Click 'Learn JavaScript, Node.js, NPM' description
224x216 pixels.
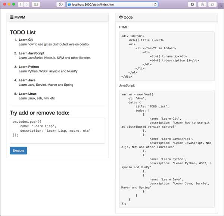tap(55, 58)
